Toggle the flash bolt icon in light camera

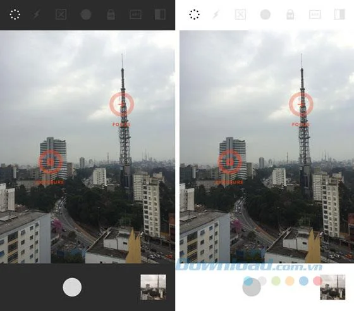tap(216, 15)
